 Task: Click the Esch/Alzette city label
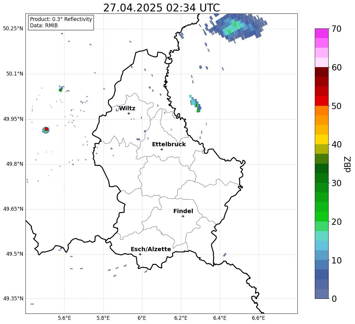[x=151, y=249]
